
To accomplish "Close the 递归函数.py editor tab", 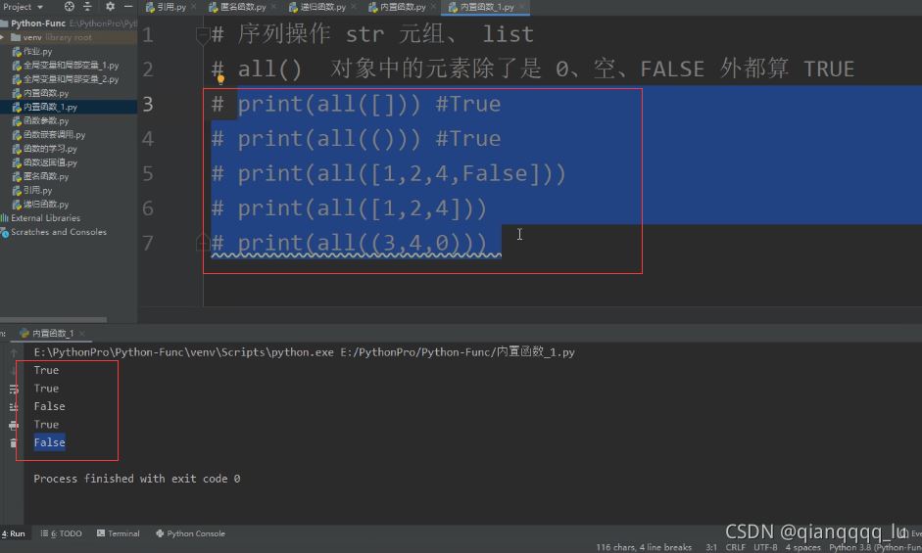I will (x=354, y=7).
